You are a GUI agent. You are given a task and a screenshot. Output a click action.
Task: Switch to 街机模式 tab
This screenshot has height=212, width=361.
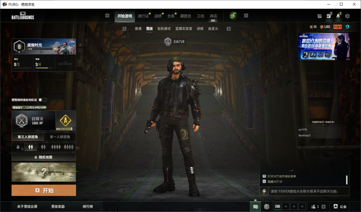164,28
